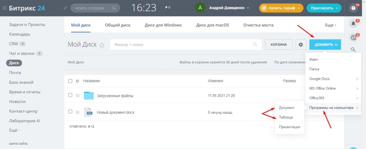This screenshot has height=149, width=366.
Task: Open Программы на компьютере submenu
Action: pyautogui.click(x=333, y=108)
